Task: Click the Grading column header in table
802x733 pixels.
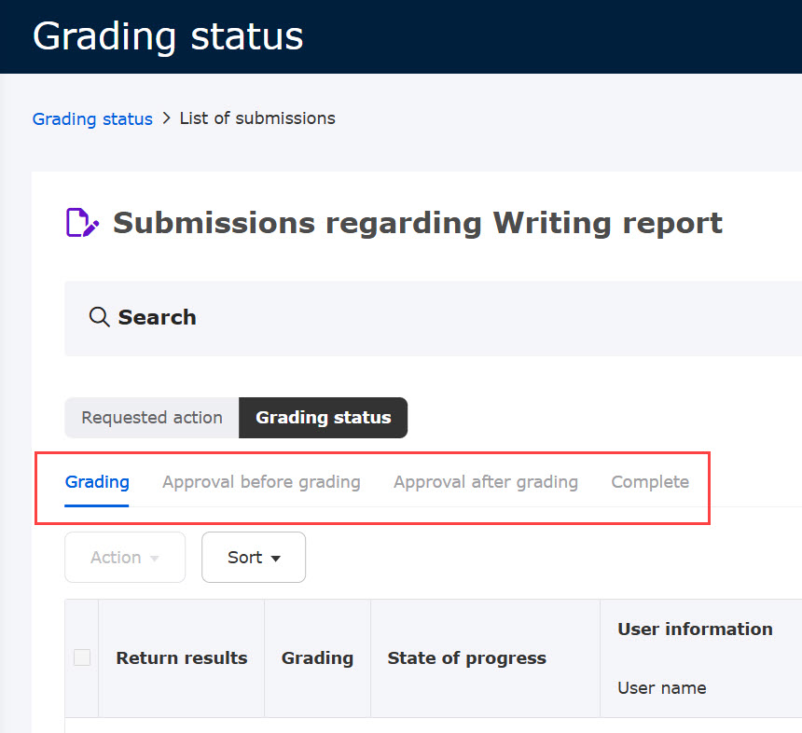Action: 317,657
